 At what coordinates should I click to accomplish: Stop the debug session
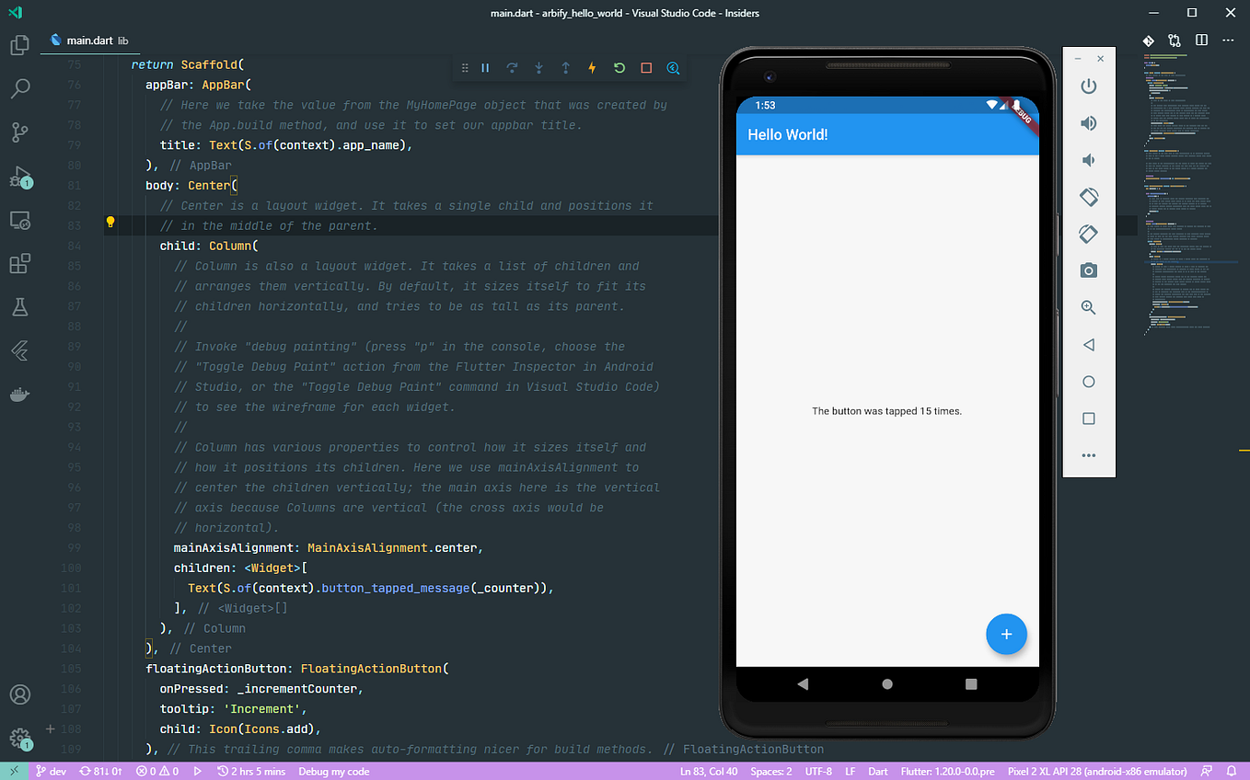[x=645, y=67]
